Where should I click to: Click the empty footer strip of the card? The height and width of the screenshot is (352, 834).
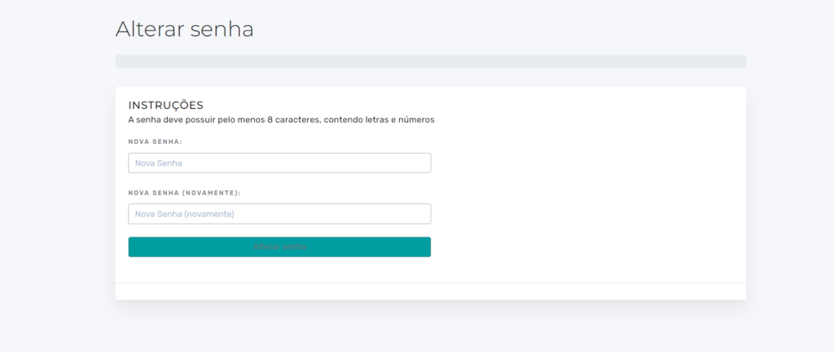tap(431, 292)
